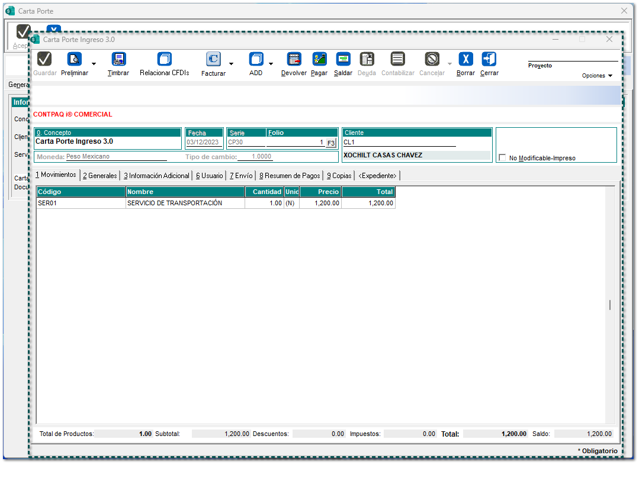Screen dimensions: 639x481
Task: Open the Opciones dropdown menu
Action: pyautogui.click(x=597, y=76)
